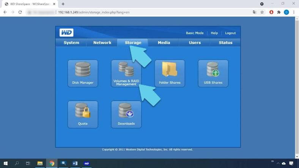Open the Chrome profile avatar

pos(286,12)
